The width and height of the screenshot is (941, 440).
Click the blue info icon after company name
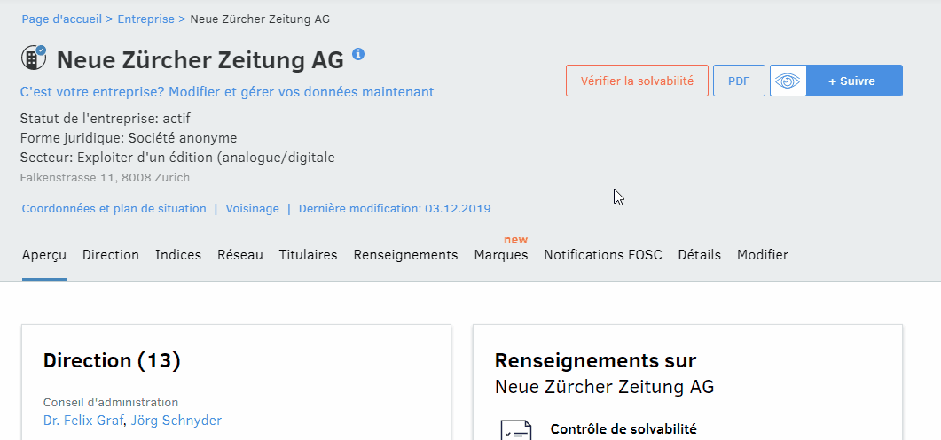[x=358, y=54]
